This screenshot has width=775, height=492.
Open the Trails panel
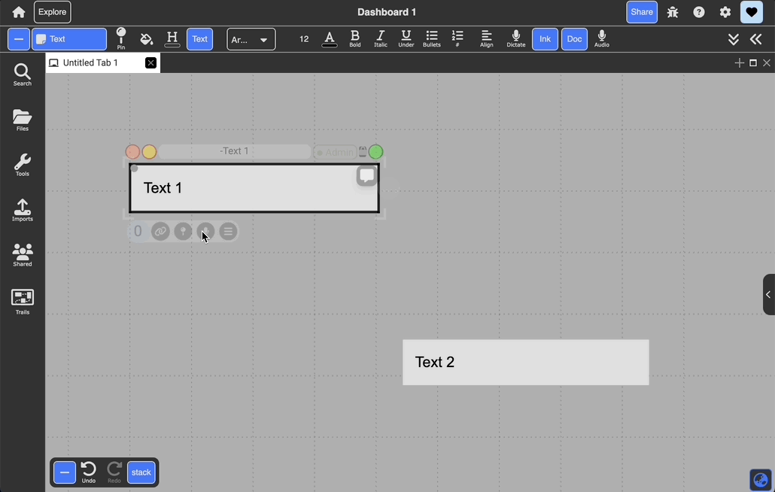pyautogui.click(x=23, y=301)
